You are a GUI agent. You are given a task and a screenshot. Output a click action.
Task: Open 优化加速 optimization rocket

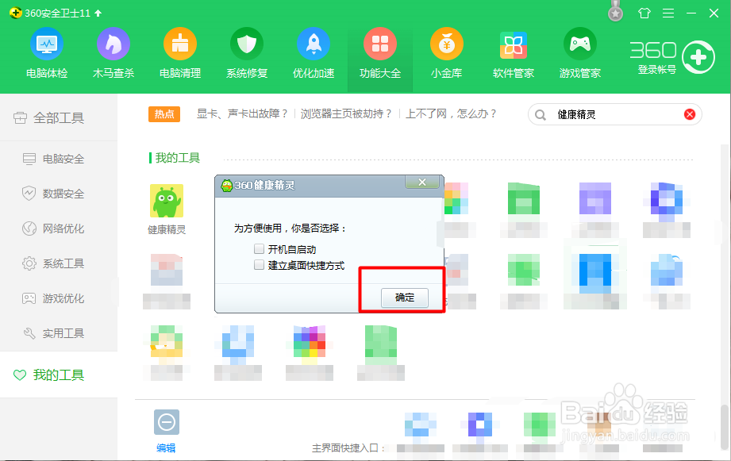[314, 53]
